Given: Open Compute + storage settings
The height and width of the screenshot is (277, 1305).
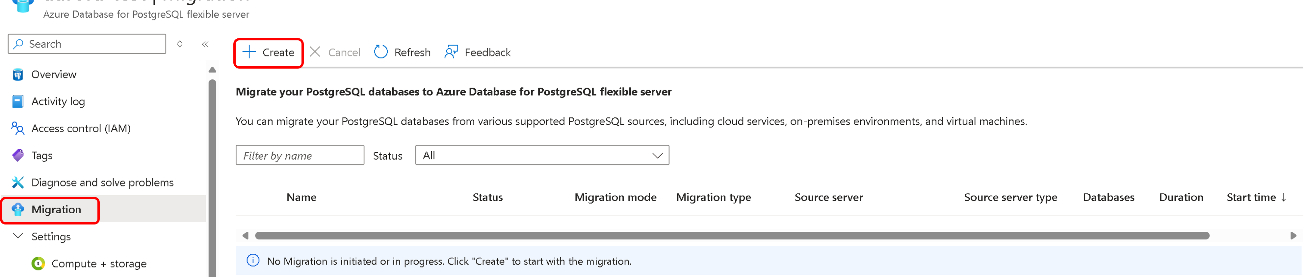Looking at the screenshot, I should pyautogui.click(x=99, y=264).
